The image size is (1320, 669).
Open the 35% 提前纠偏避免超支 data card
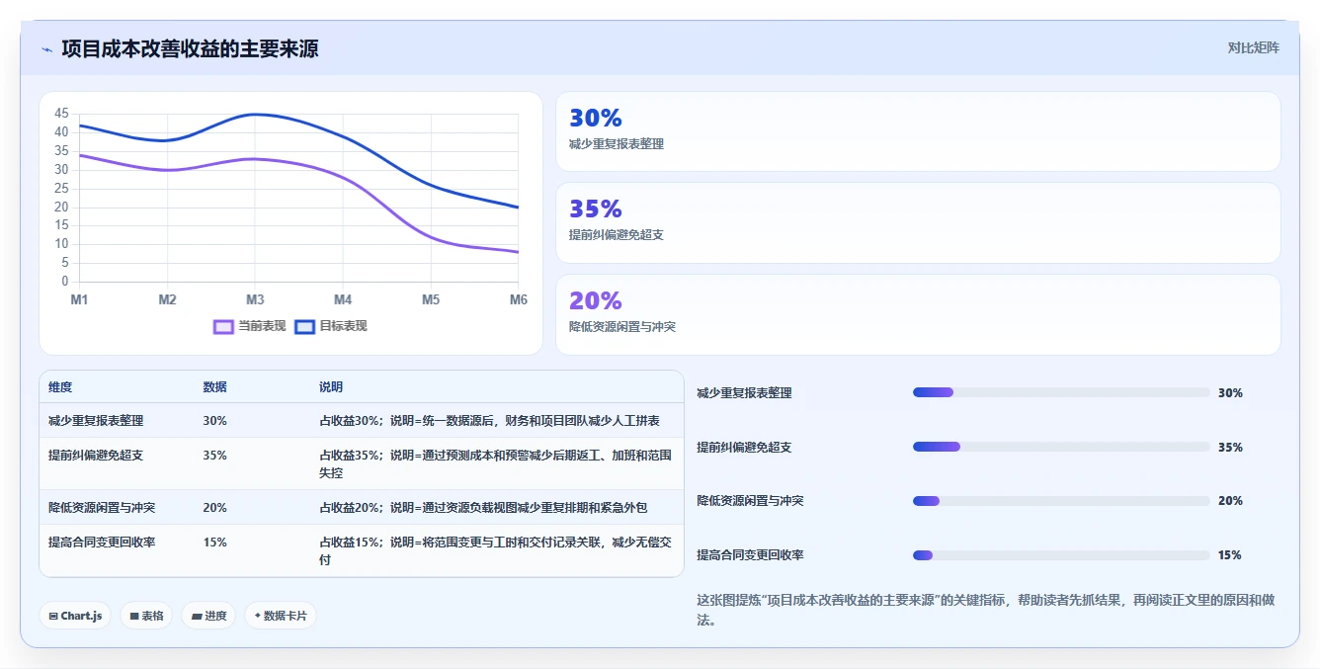[918, 223]
